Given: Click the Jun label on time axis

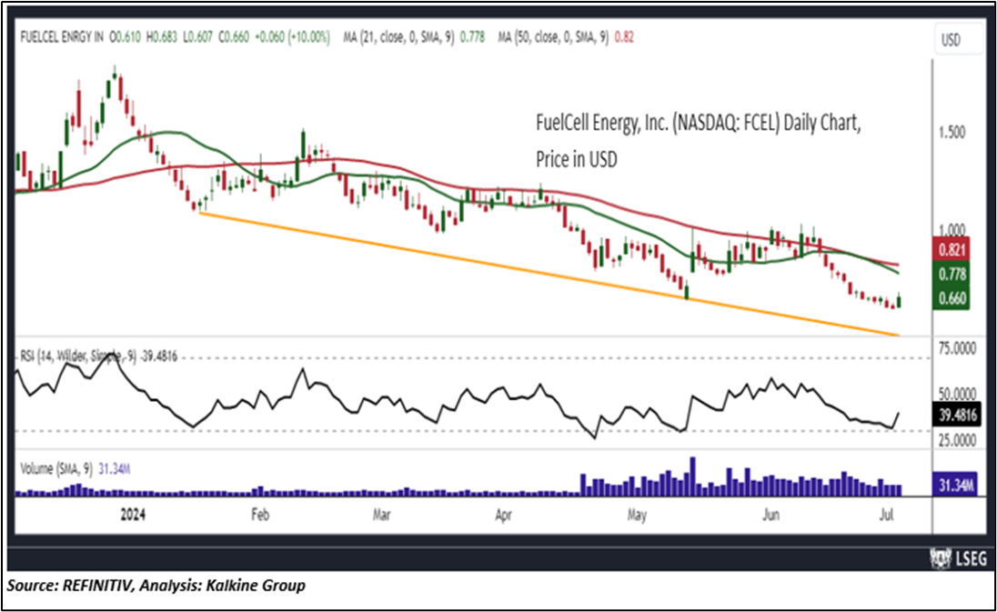Looking at the screenshot, I should 770,515.
